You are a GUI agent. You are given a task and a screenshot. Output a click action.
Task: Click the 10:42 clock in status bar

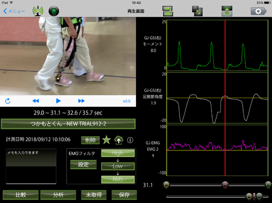[x=137, y=3]
